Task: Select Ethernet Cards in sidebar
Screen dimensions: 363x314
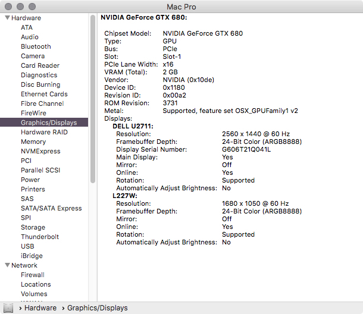Action: [x=44, y=94]
